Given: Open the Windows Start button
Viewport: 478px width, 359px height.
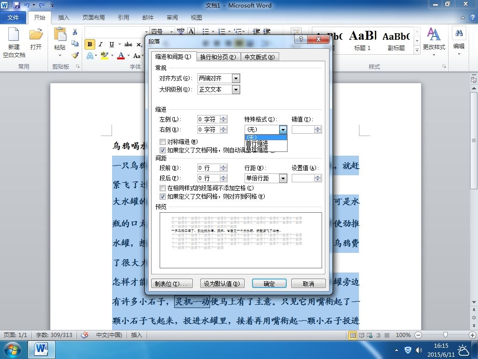Looking at the screenshot, I should [x=12, y=350].
